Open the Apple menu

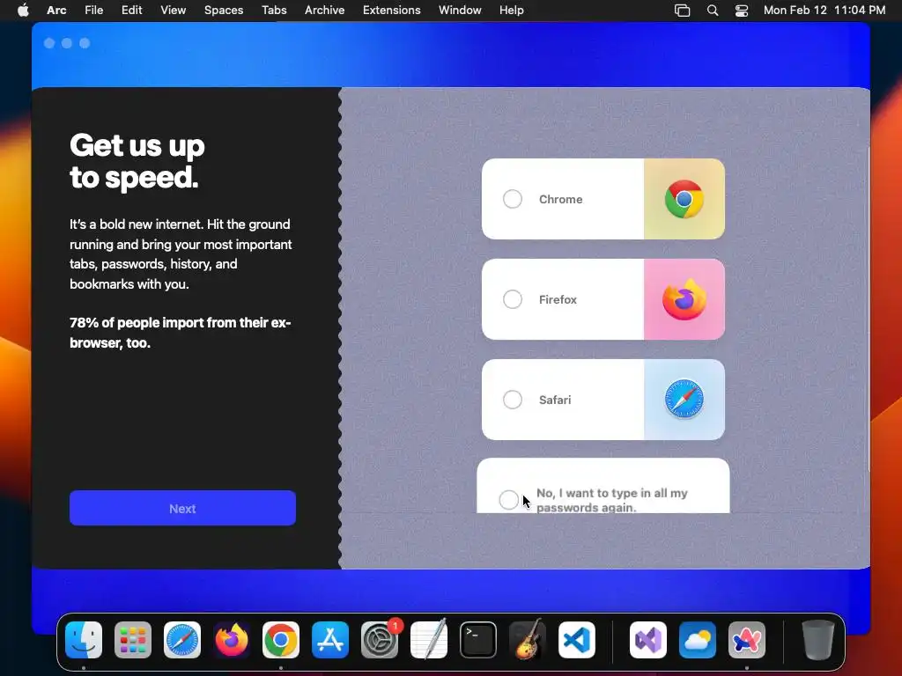(x=23, y=11)
